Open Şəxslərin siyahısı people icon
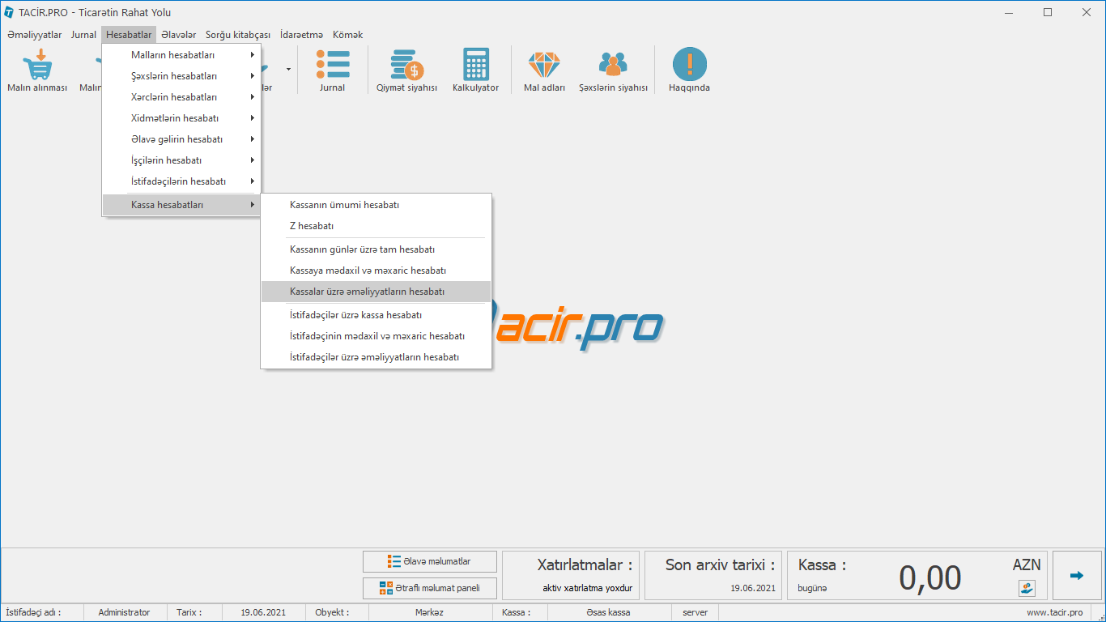This screenshot has height=622, width=1106. 613,65
